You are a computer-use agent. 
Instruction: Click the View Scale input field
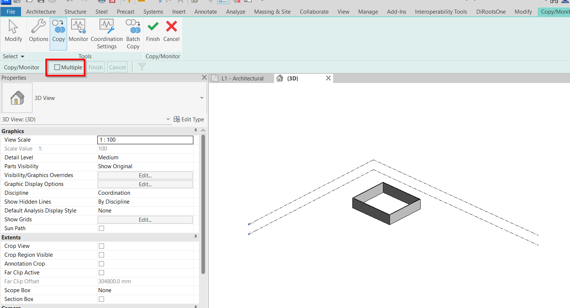pos(145,140)
